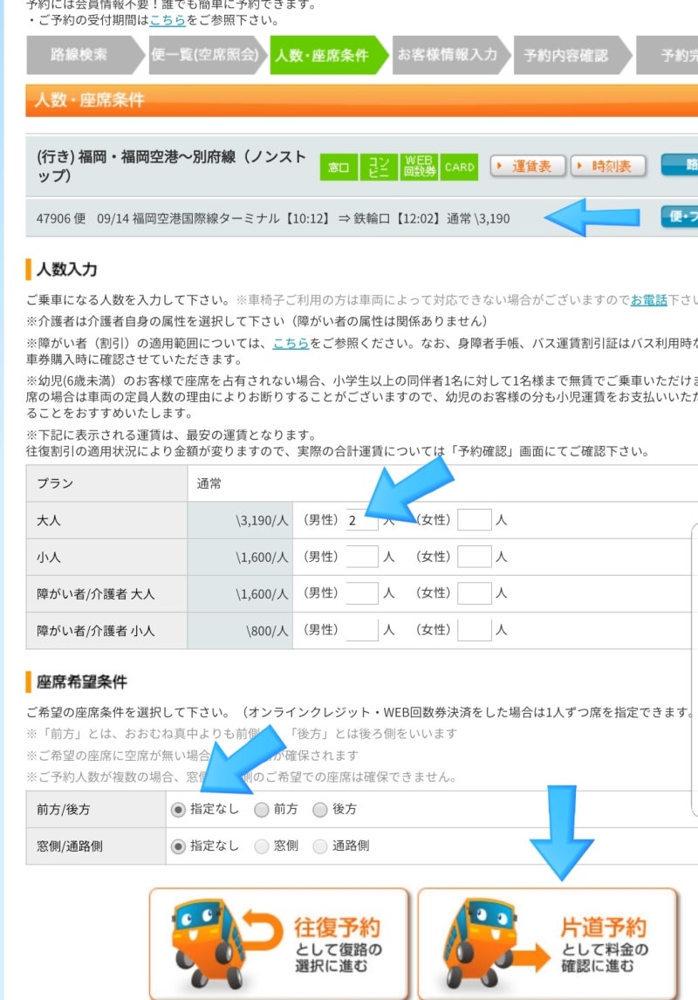698x1000 pixels.
Task: Go to the 便一覧(空席照会) step
Action: [207, 56]
